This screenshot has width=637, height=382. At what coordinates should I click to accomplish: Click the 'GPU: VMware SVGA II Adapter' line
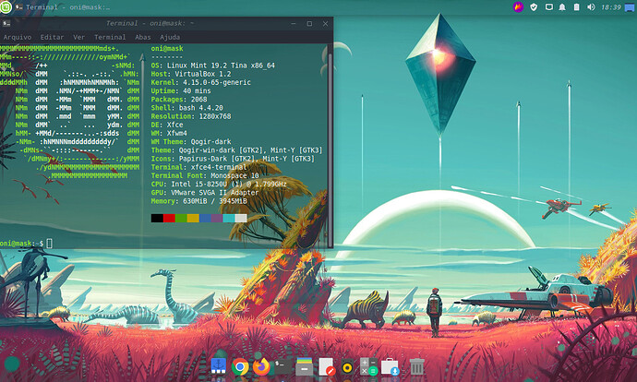205,193
